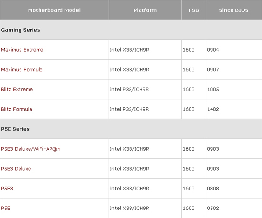
Task: Click the FSB column header
Action: tap(194, 10)
